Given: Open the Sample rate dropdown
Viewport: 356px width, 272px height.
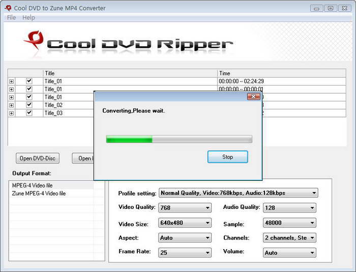Looking at the screenshot, I should [289, 223].
